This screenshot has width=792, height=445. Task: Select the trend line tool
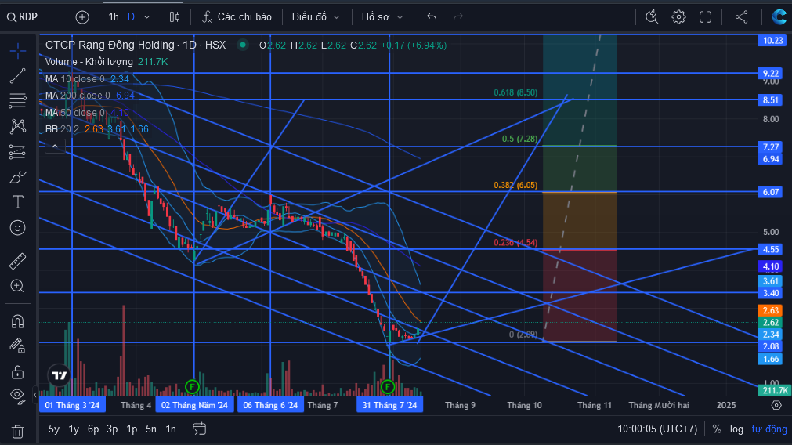click(18, 76)
